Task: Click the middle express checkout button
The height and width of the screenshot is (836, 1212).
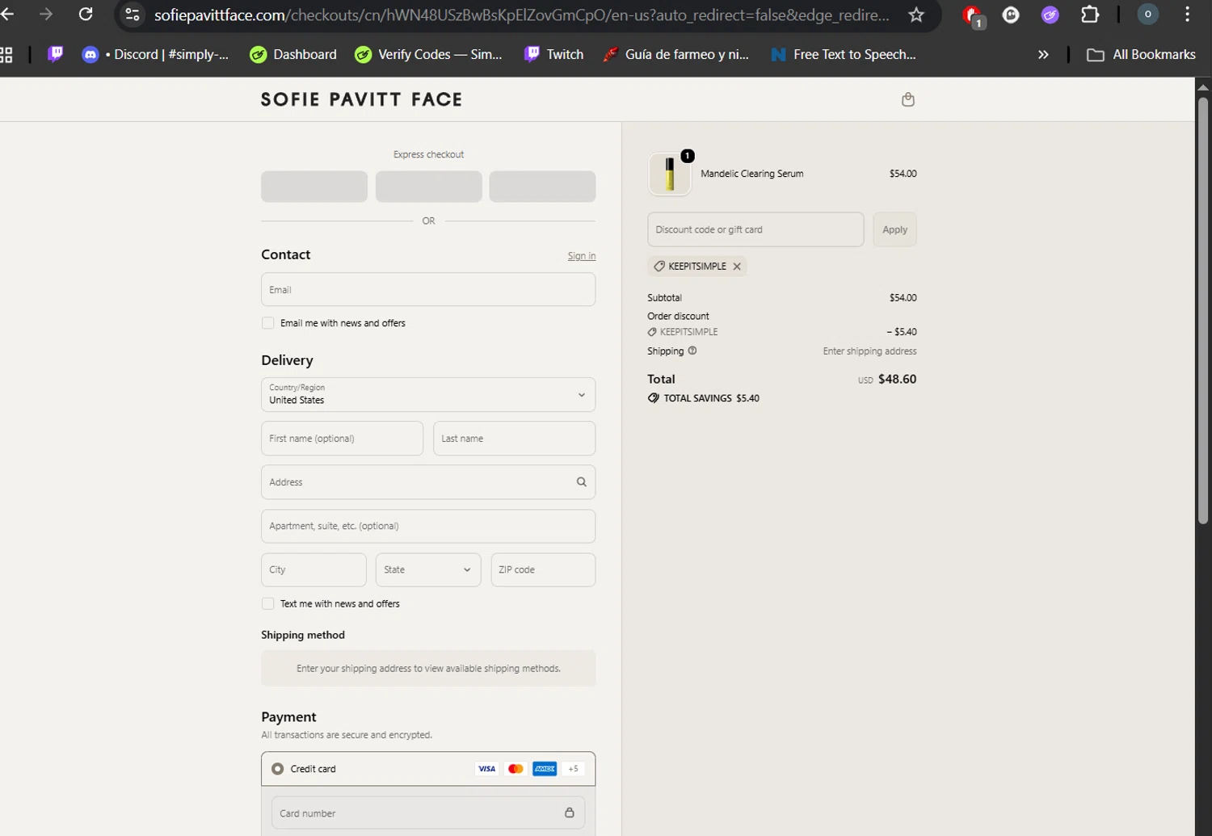Action: tap(428, 187)
